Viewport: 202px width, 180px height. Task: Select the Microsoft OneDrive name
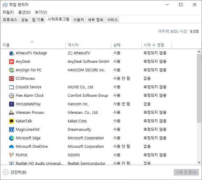[32, 147]
